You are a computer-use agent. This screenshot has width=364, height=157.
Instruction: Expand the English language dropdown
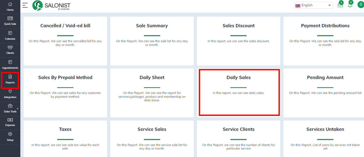click(x=313, y=5)
